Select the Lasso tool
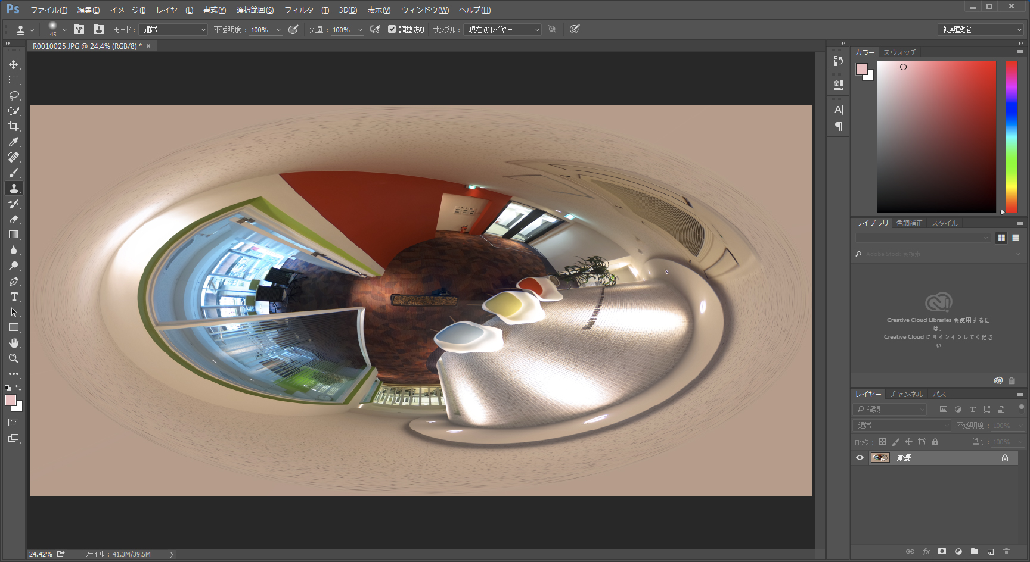Image resolution: width=1030 pixels, height=562 pixels. (14, 95)
